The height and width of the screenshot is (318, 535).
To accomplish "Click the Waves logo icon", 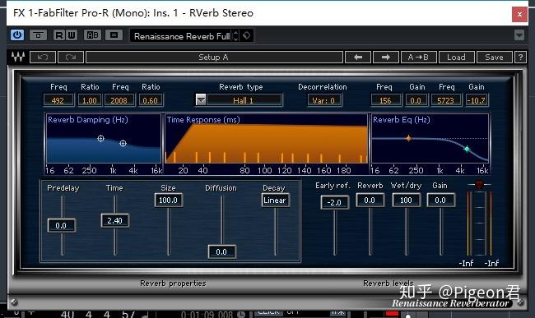I will point(18,57).
